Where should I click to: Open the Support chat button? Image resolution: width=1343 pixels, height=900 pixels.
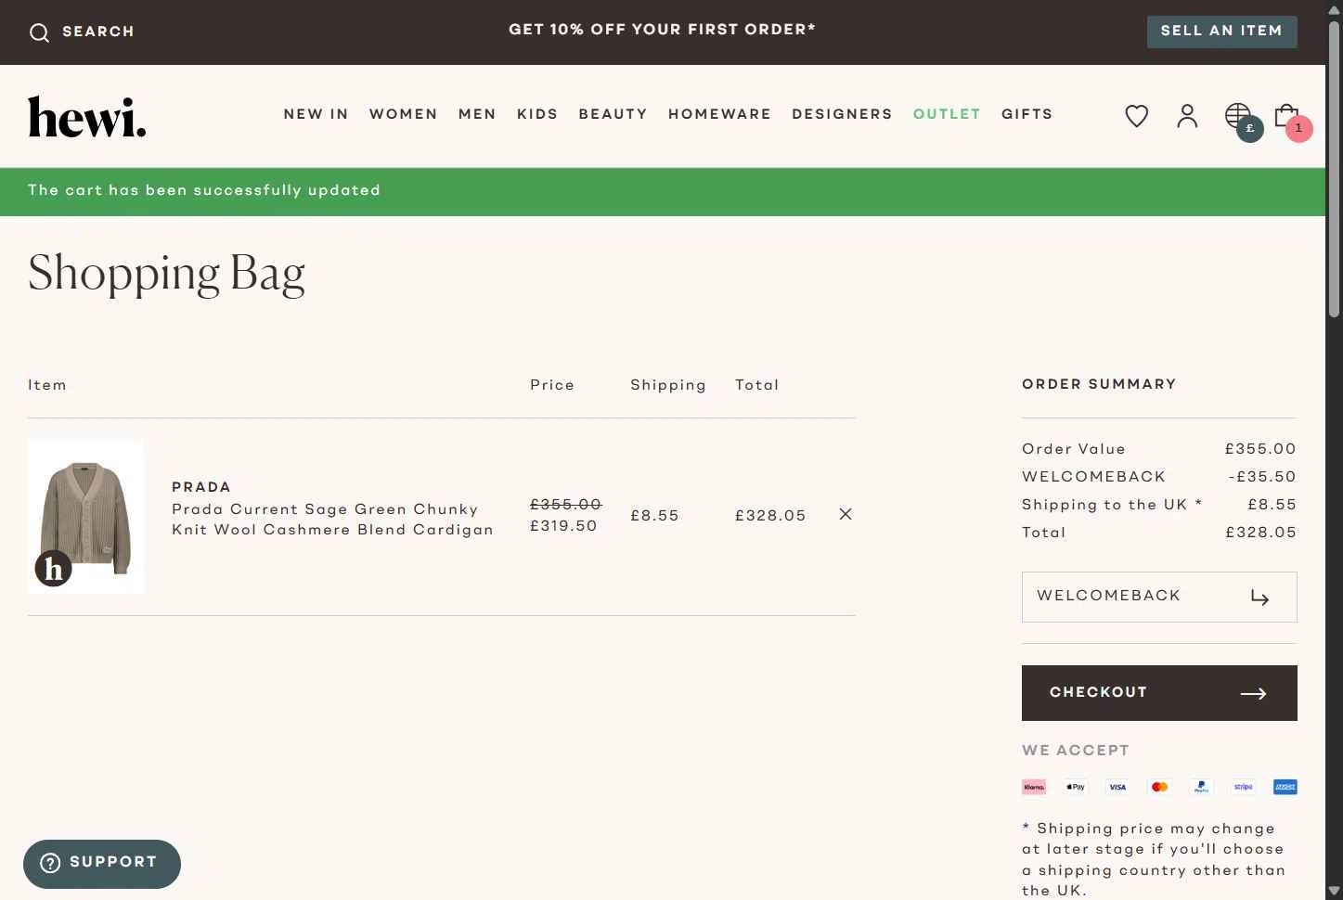click(x=102, y=864)
